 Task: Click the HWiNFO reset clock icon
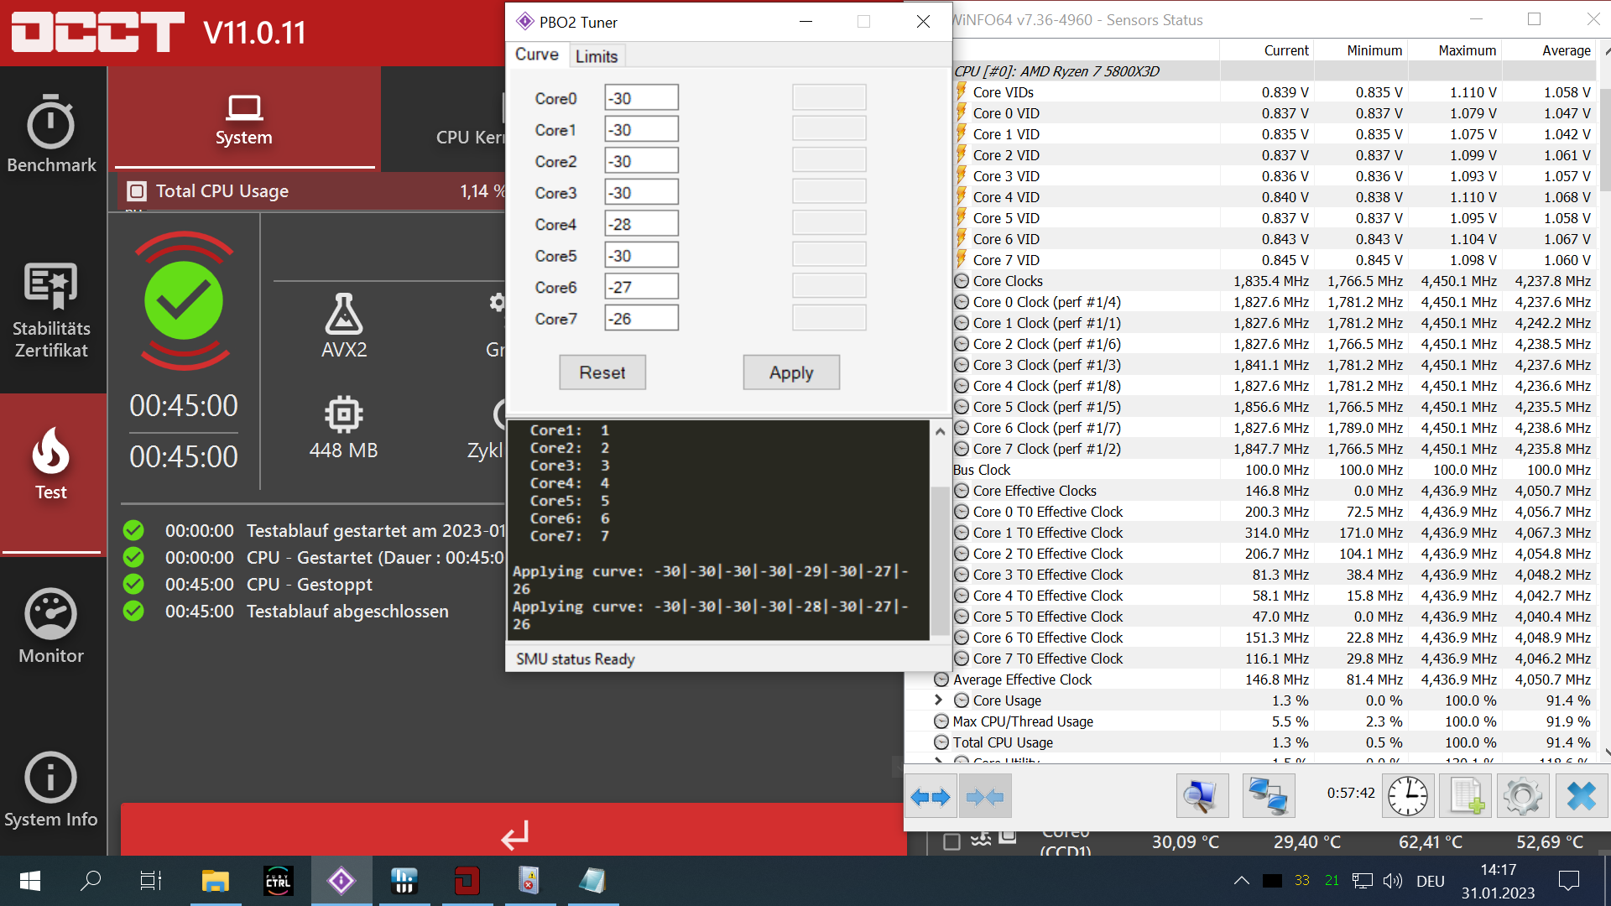pos(1407,795)
